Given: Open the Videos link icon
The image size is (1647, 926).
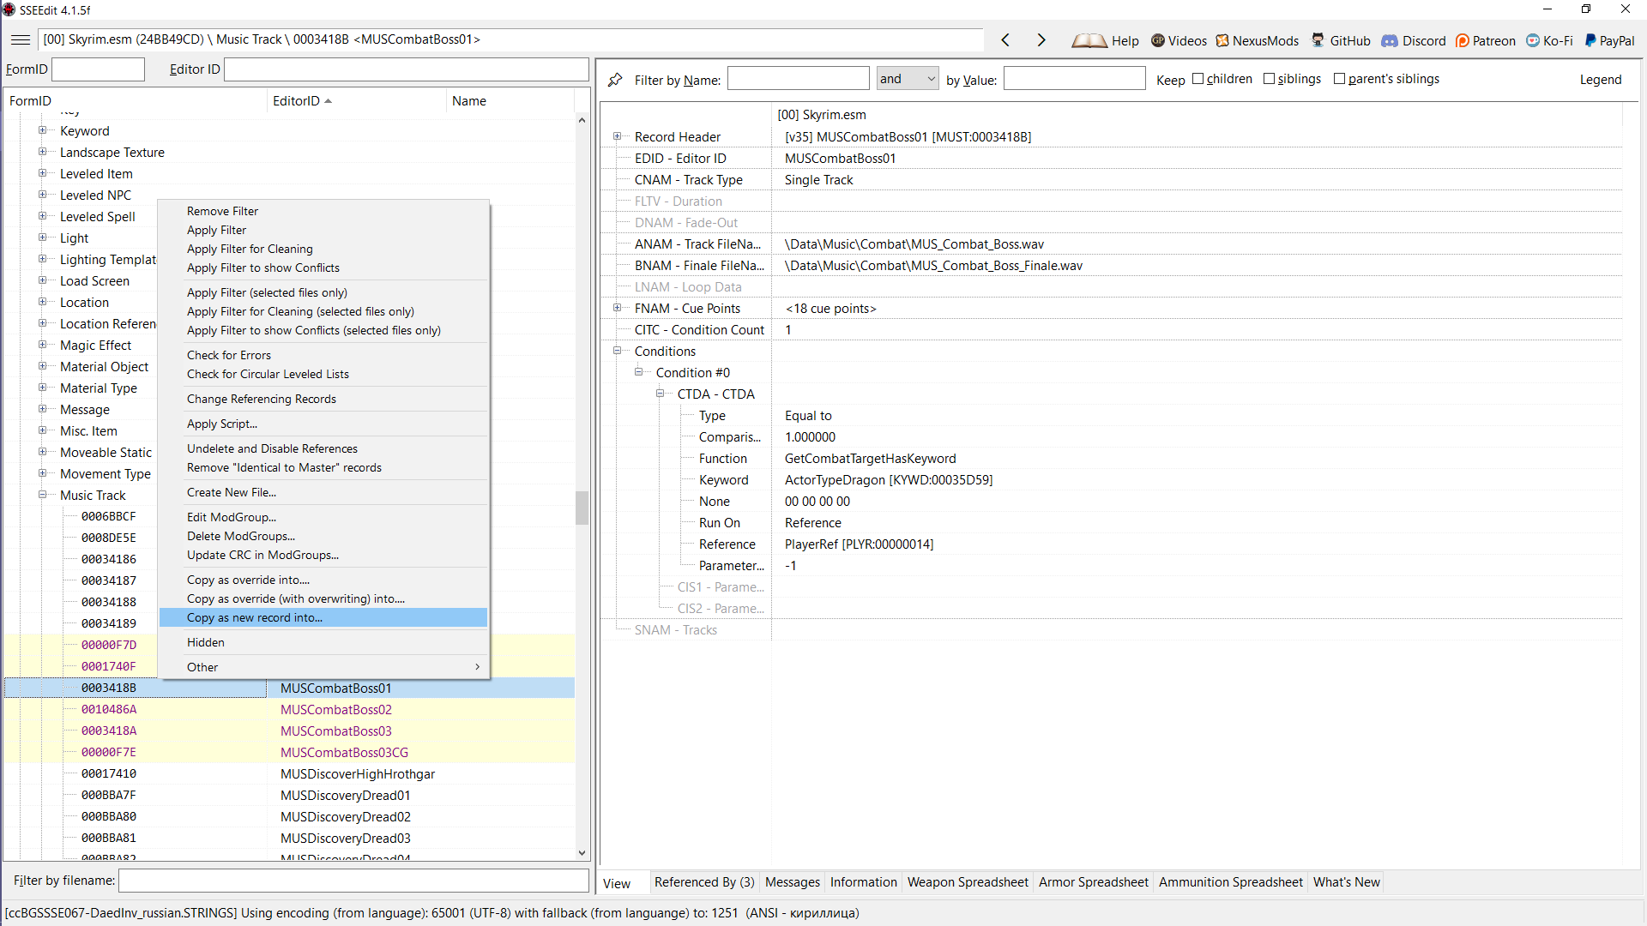Looking at the screenshot, I should coord(1158,40).
